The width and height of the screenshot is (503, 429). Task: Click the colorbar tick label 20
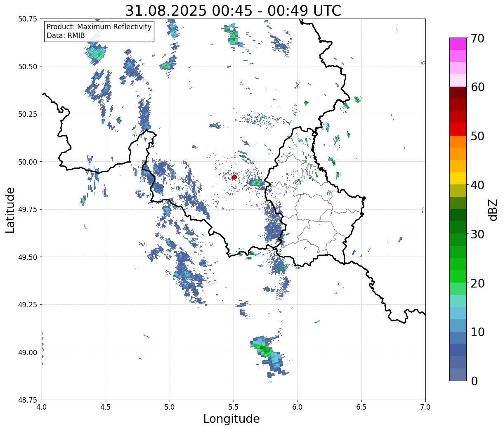click(x=477, y=283)
